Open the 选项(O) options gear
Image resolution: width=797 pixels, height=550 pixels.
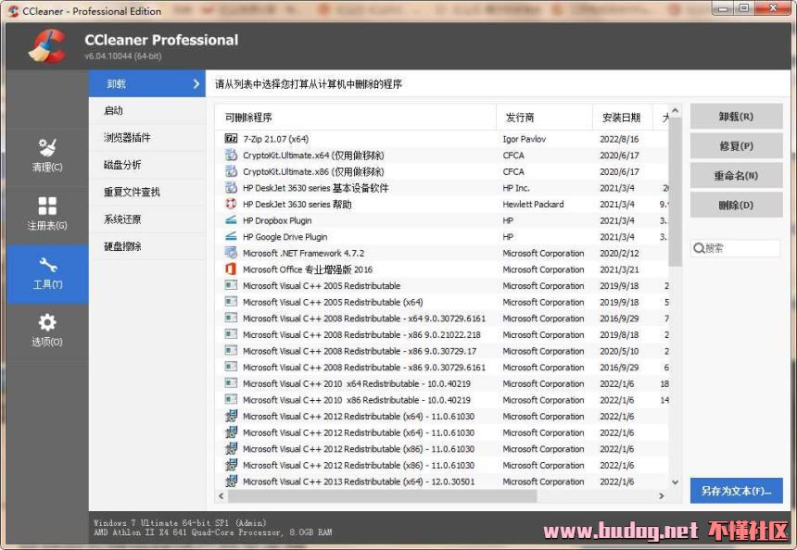pos(47,331)
